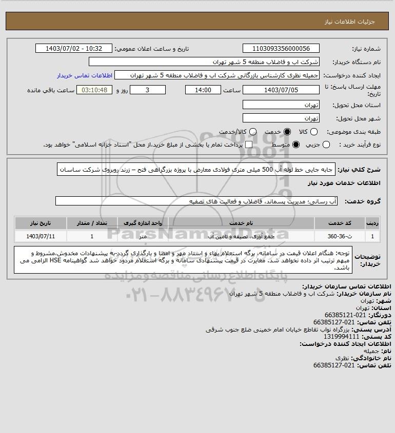Click the buyer organization name field
Screen dimensions: 395x433
tap(204, 62)
